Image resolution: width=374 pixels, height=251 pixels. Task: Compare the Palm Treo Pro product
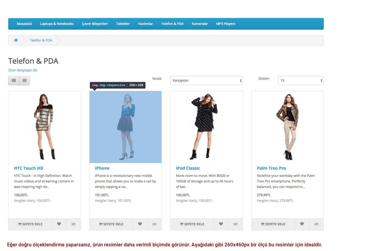(x=316, y=224)
